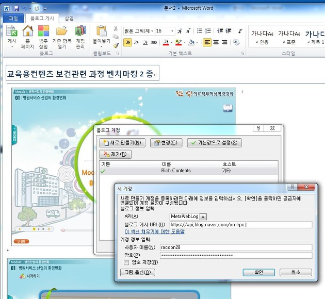Apply bulleted list formatting
The height and width of the screenshot is (299, 325).
tap(200, 31)
